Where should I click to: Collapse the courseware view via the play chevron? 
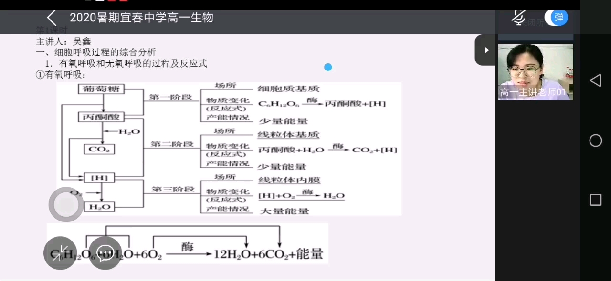486,50
